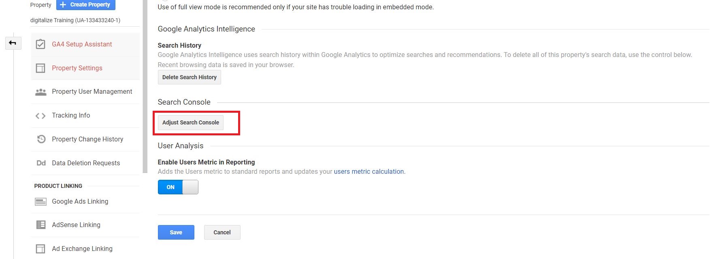
Task: Open the Tracking Info section
Action: click(x=71, y=116)
